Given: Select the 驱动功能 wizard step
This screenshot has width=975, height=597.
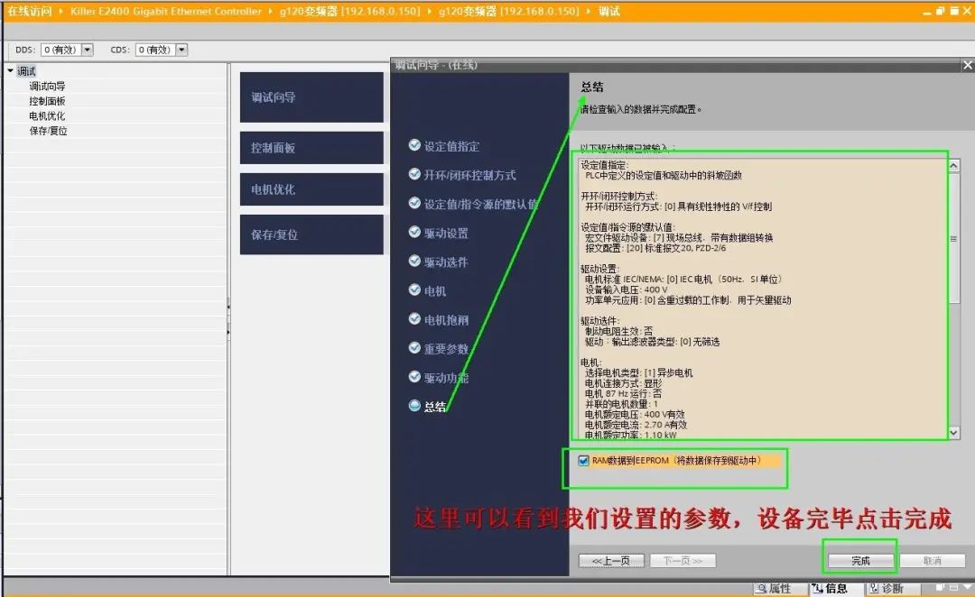Looking at the screenshot, I should click(x=439, y=378).
